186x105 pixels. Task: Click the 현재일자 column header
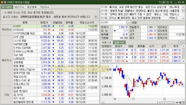(x=107, y=46)
